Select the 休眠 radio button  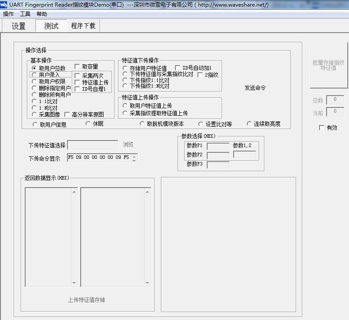(88, 124)
